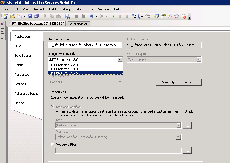Expand the Add New Item dropdown arrow
The width and height of the screenshot is (230, 163).
click(x=24, y=16)
